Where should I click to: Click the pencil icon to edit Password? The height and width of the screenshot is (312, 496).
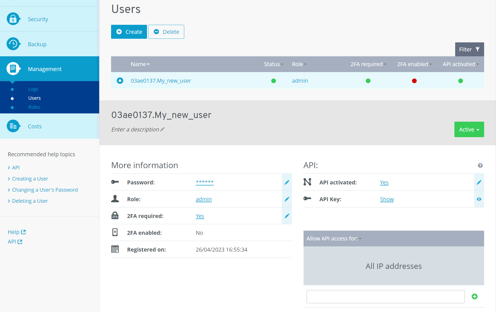287,182
